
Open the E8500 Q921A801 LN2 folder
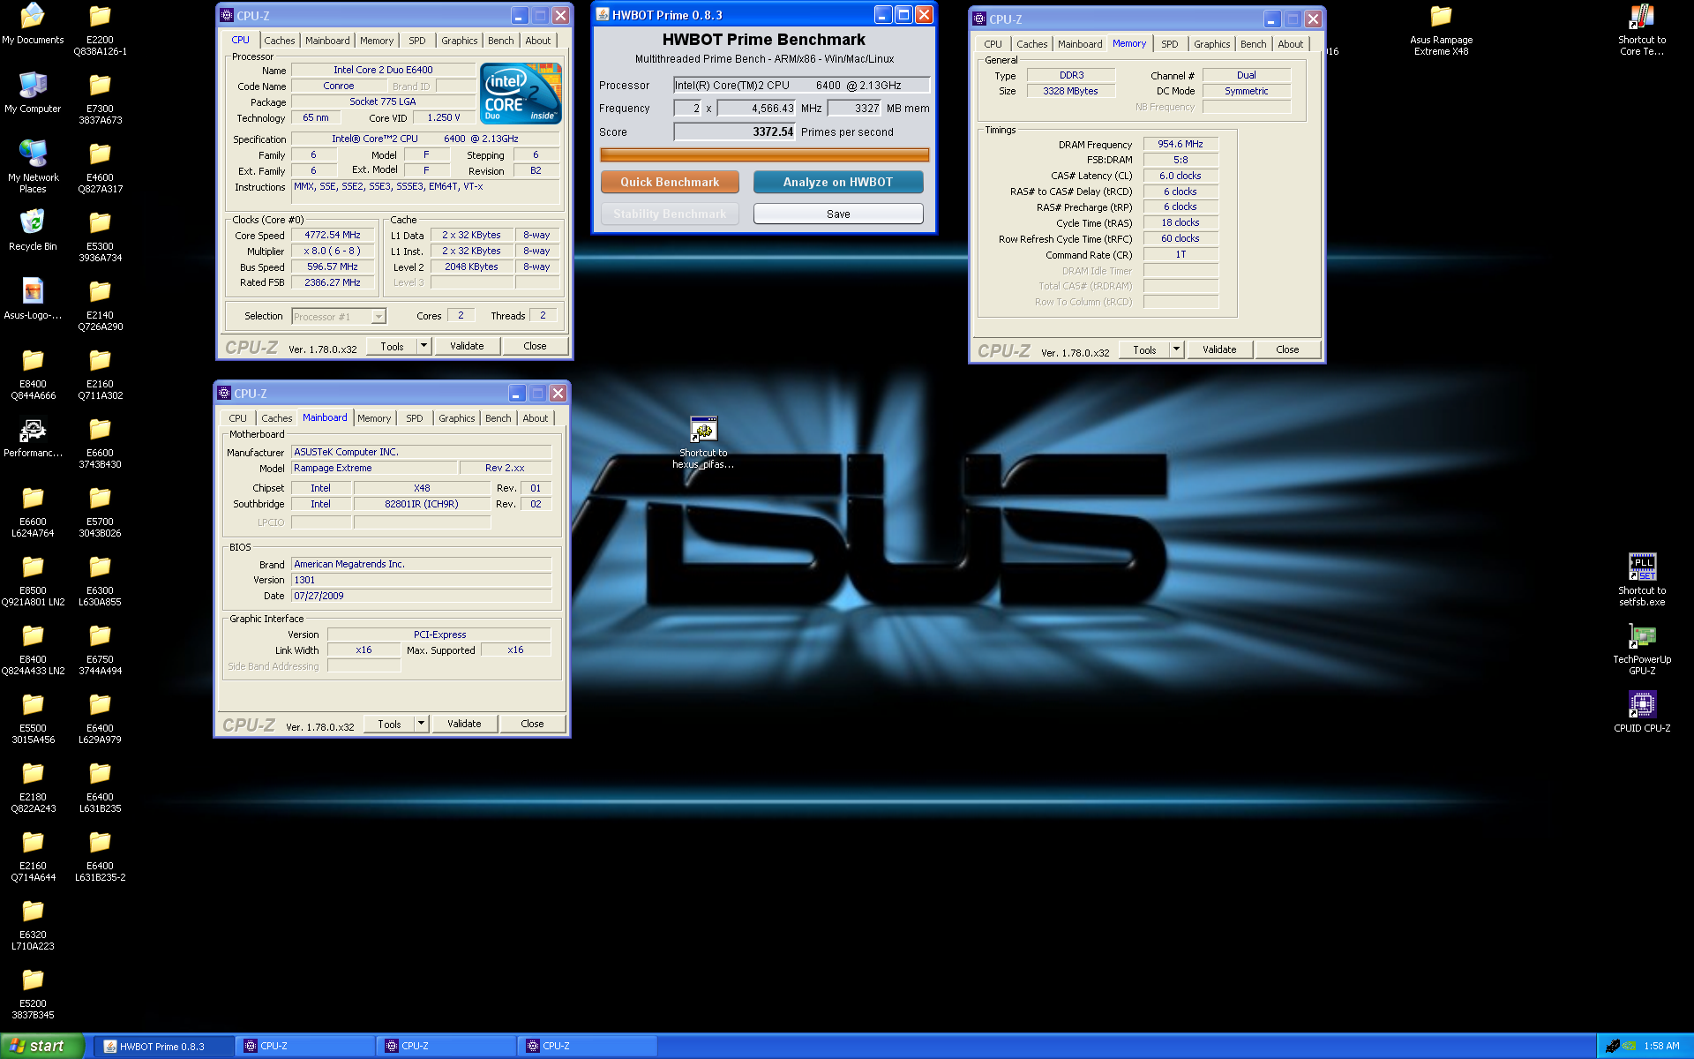coord(33,580)
